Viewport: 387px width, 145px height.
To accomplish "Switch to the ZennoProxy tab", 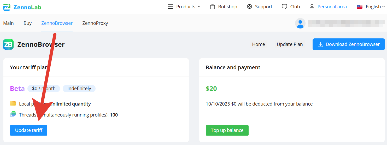I will click(x=95, y=23).
